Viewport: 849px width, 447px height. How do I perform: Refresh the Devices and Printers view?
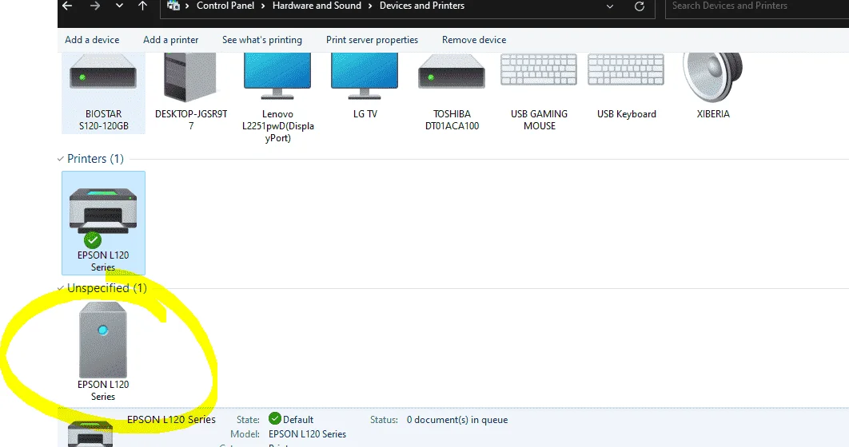coord(640,6)
